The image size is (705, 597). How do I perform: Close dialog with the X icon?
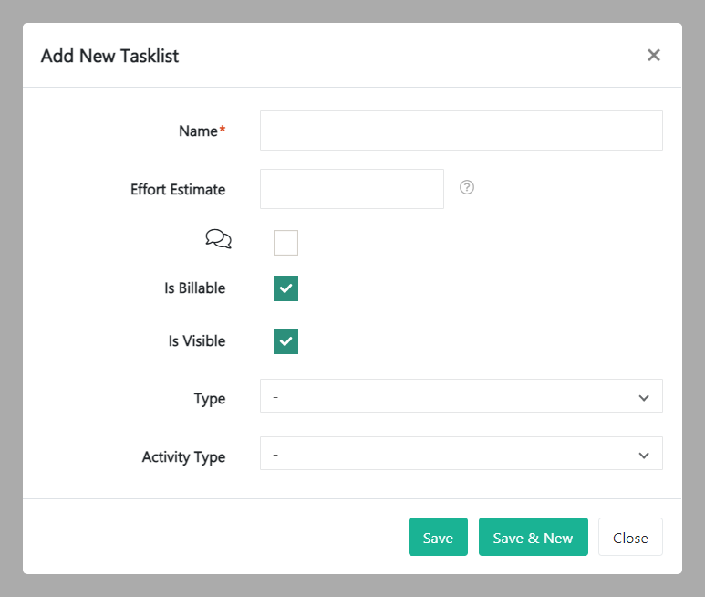pyautogui.click(x=653, y=55)
